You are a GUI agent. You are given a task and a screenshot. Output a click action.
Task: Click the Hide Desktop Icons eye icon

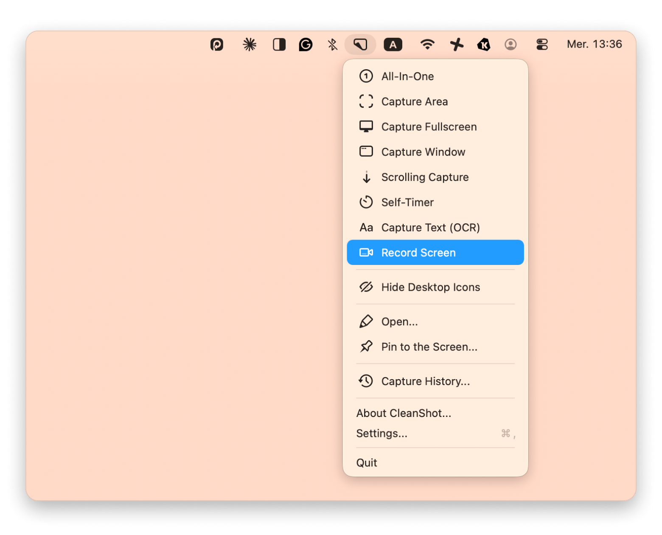366,287
